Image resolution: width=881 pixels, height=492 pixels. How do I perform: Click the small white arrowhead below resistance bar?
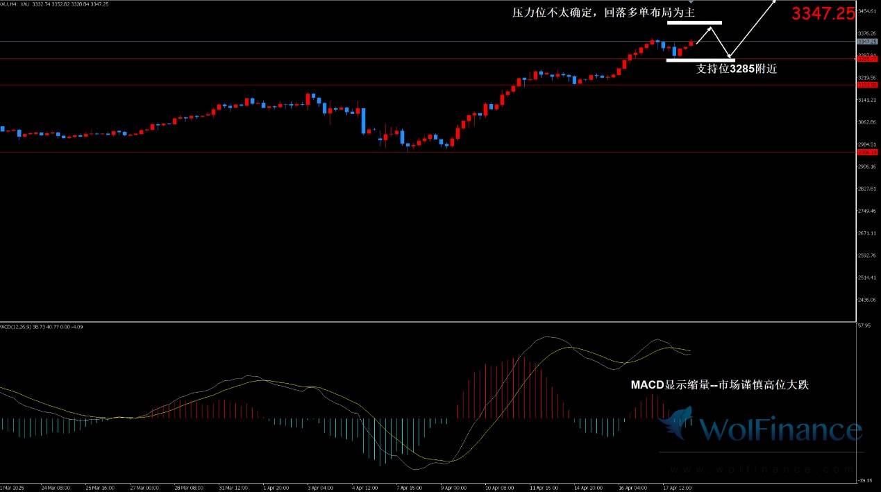click(x=710, y=29)
